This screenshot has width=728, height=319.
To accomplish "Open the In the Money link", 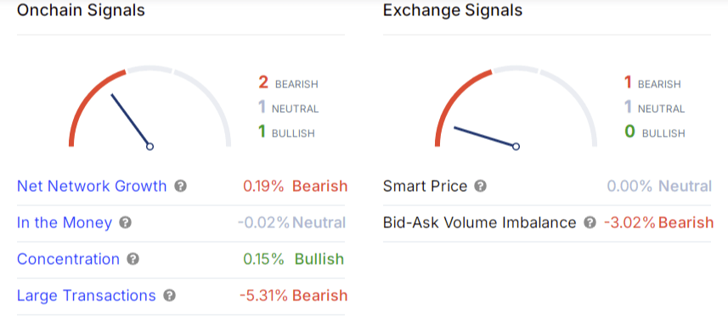I will click(x=65, y=222).
